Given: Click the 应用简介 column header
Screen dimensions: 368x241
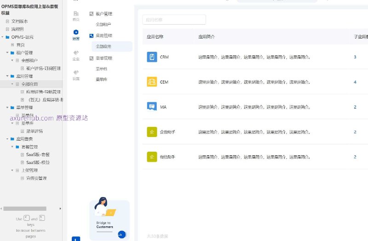Looking at the screenshot, I should [x=206, y=37].
